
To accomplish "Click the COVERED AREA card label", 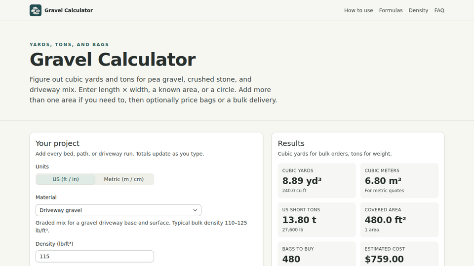I will pyautogui.click(x=383, y=210).
